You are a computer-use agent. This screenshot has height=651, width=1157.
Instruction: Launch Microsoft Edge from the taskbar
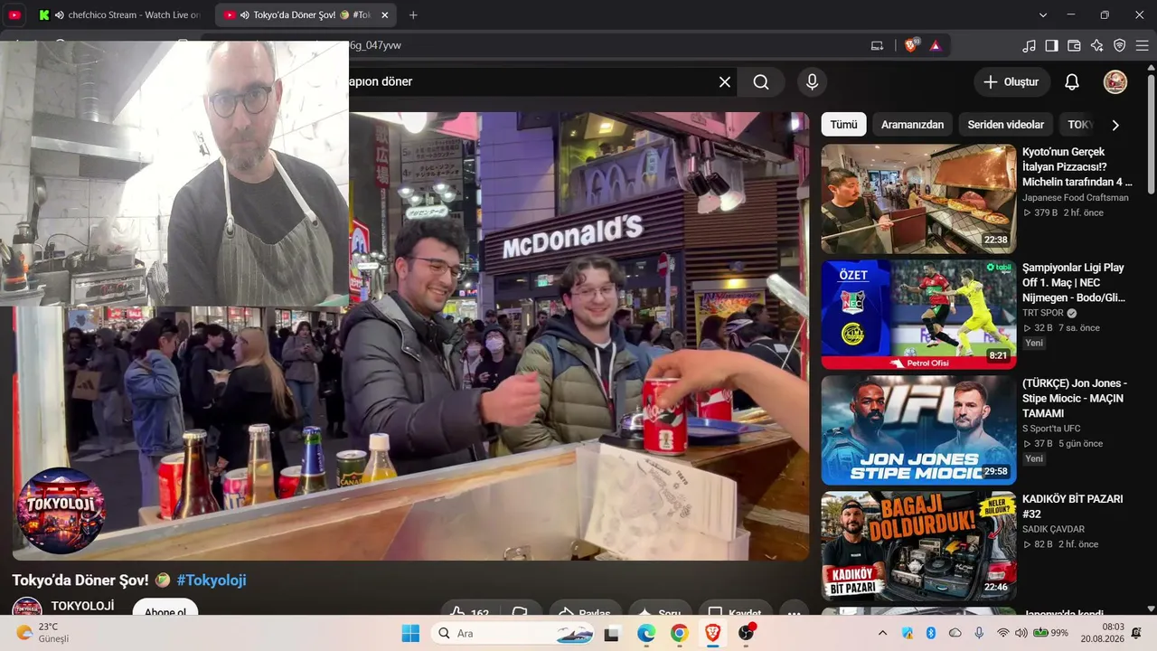pos(645,633)
